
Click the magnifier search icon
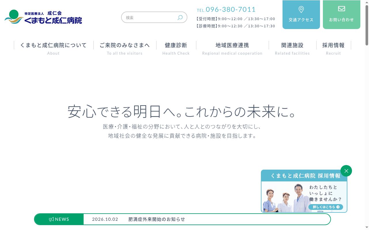(x=180, y=18)
